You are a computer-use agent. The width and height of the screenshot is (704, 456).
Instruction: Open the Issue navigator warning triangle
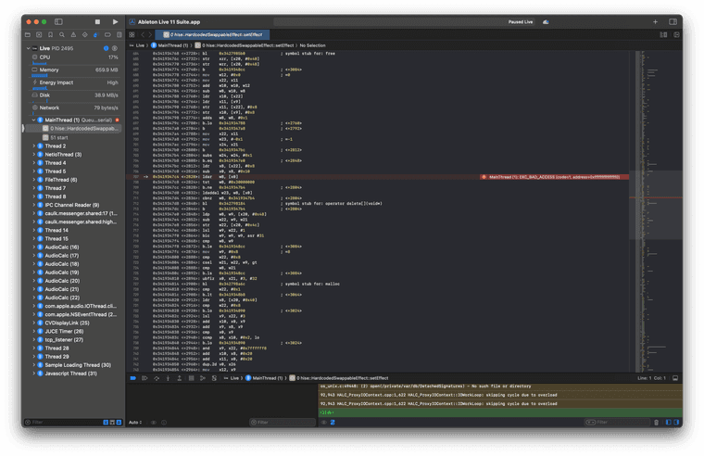tap(73, 34)
